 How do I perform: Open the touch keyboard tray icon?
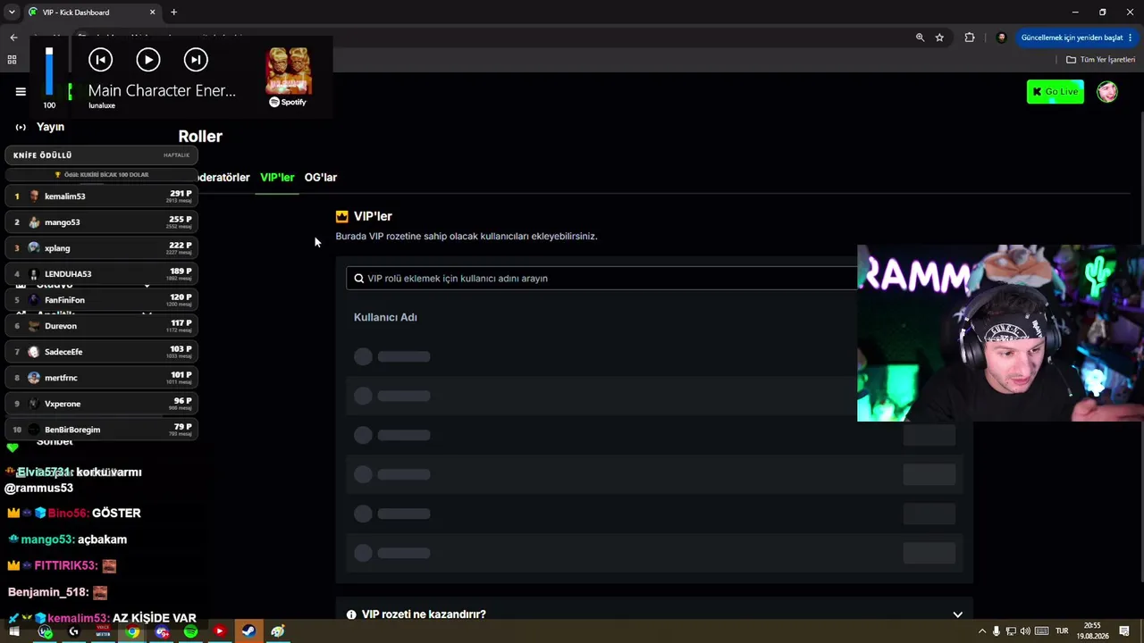[1041, 631]
